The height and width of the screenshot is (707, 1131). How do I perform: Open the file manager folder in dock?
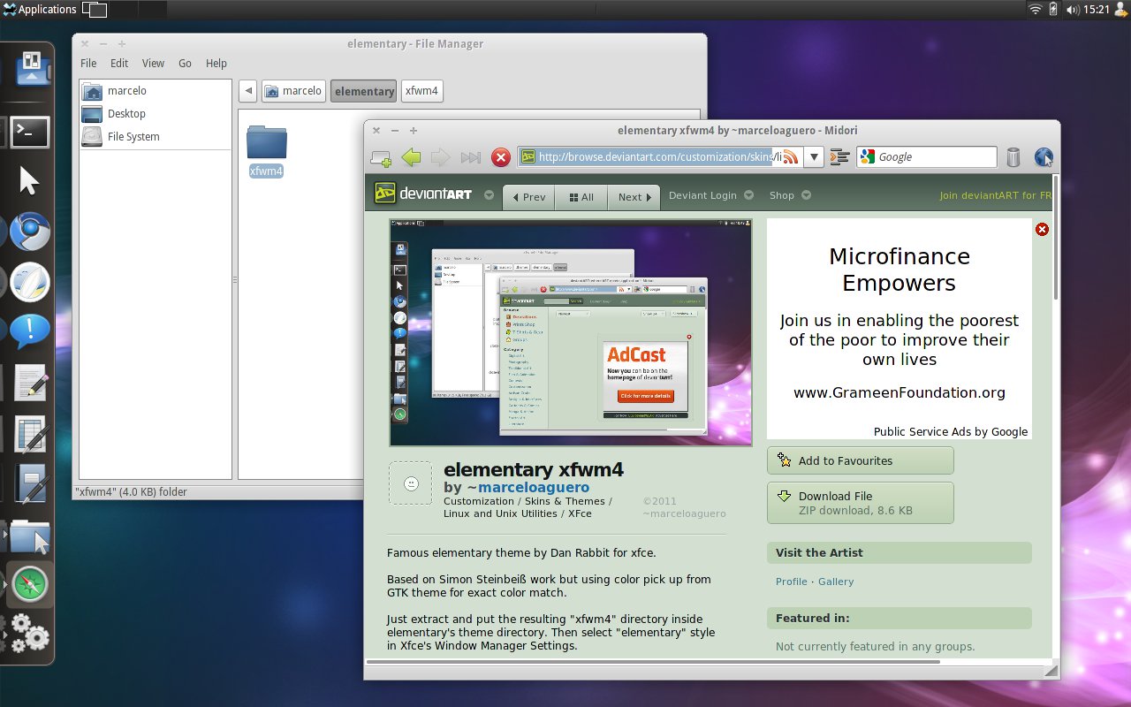coord(29,535)
